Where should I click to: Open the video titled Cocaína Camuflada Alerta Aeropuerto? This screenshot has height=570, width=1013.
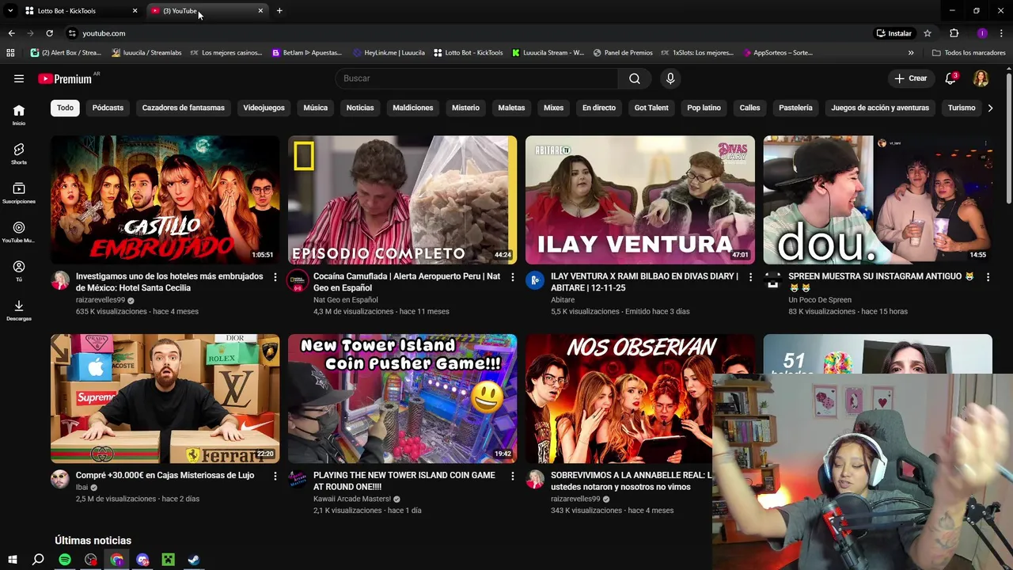point(407,282)
